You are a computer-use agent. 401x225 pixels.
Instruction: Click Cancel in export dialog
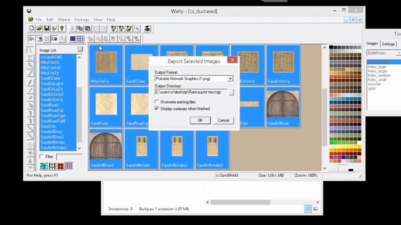pos(223,120)
